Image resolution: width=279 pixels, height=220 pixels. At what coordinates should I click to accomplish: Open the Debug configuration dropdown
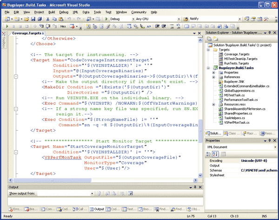133,19
